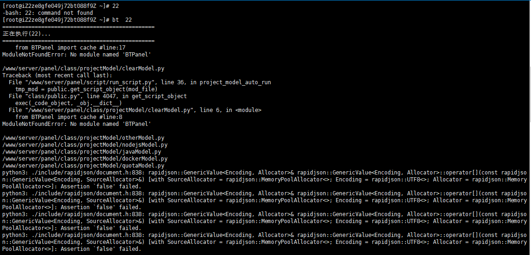The width and height of the screenshot is (531, 255).
Task: Click the first root shell prompt line
Action: click(61, 6)
